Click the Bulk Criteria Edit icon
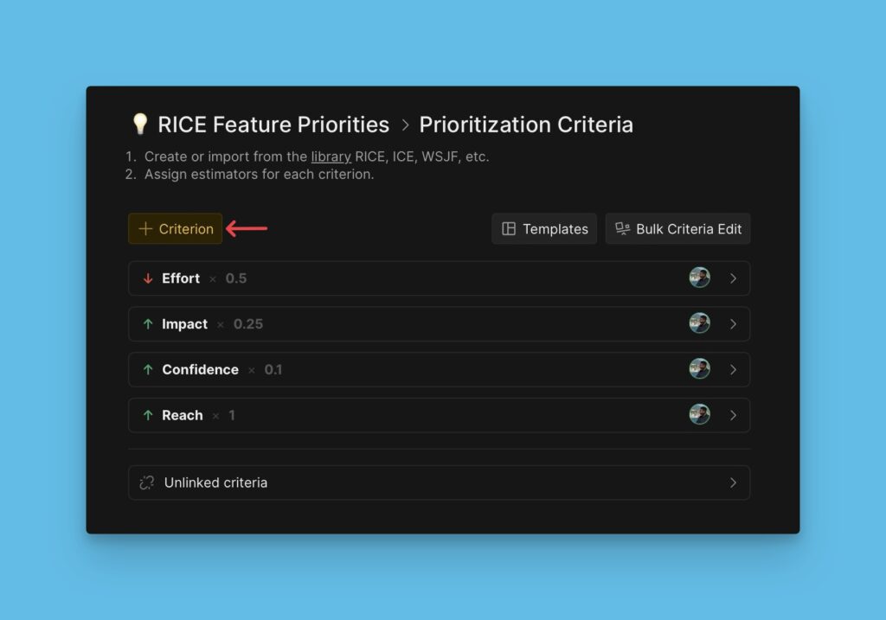 pos(622,228)
